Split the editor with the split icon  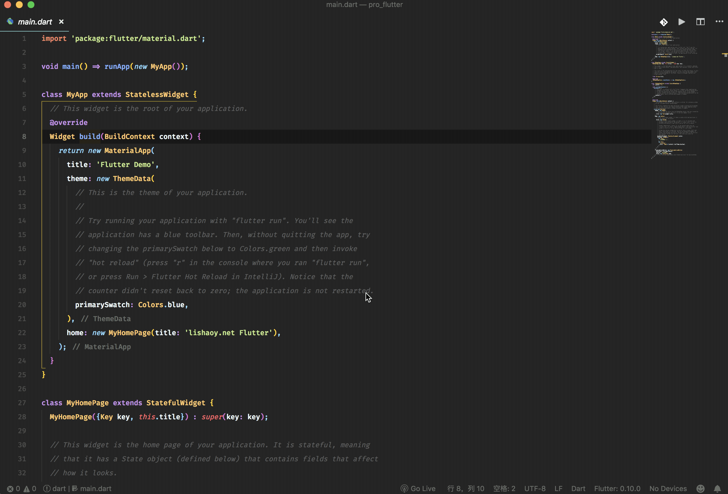pyautogui.click(x=701, y=22)
